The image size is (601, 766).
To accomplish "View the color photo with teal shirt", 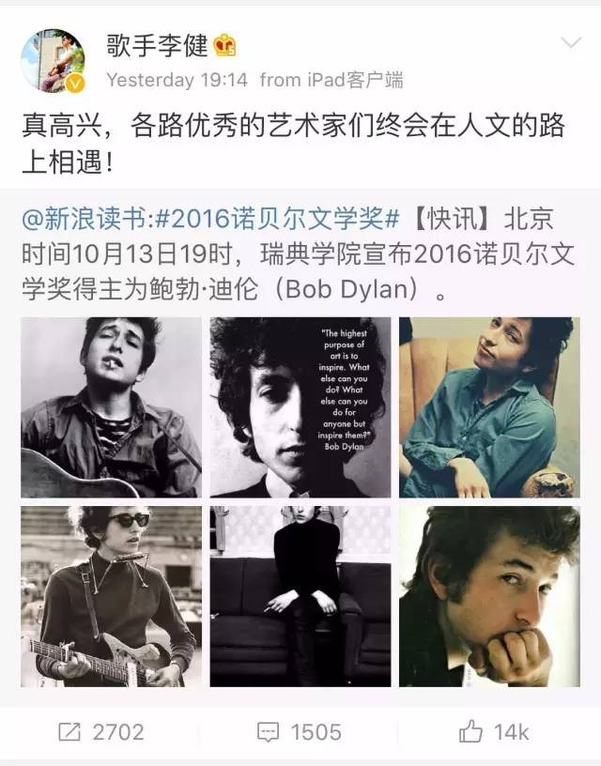I will coord(489,407).
